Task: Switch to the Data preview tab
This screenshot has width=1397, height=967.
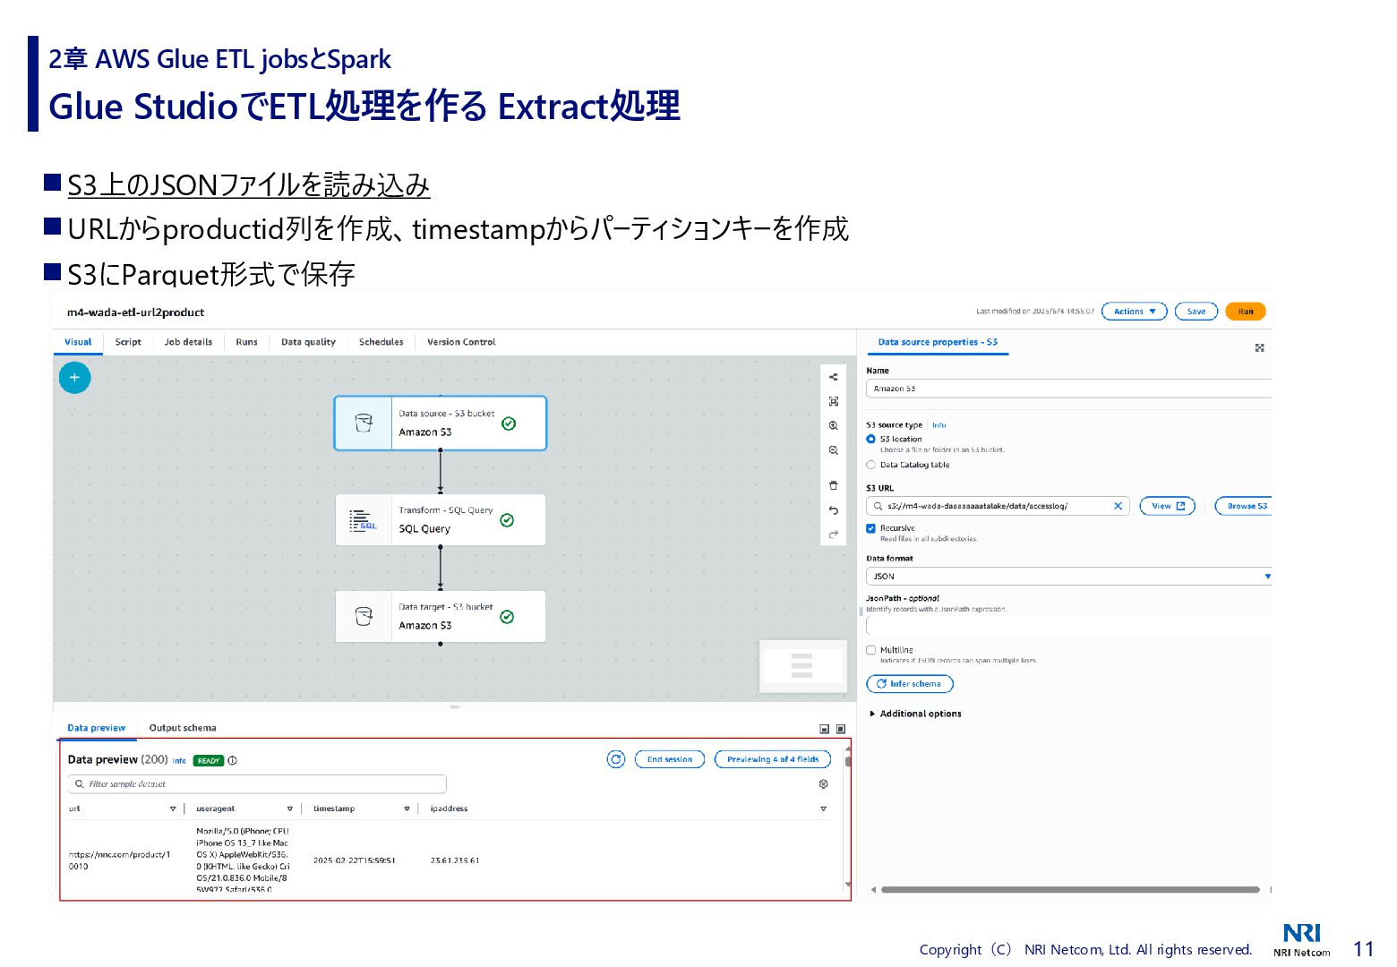Action: pos(97,728)
